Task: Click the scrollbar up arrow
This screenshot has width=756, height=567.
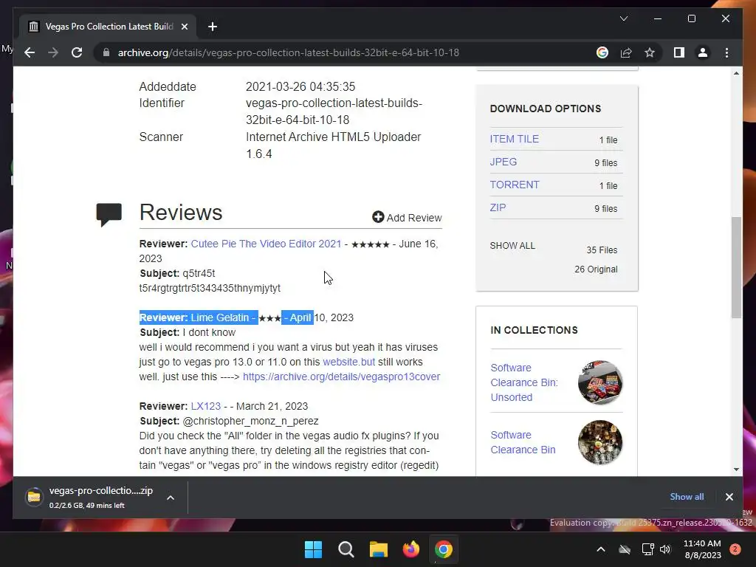Action: pyautogui.click(x=736, y=73)
